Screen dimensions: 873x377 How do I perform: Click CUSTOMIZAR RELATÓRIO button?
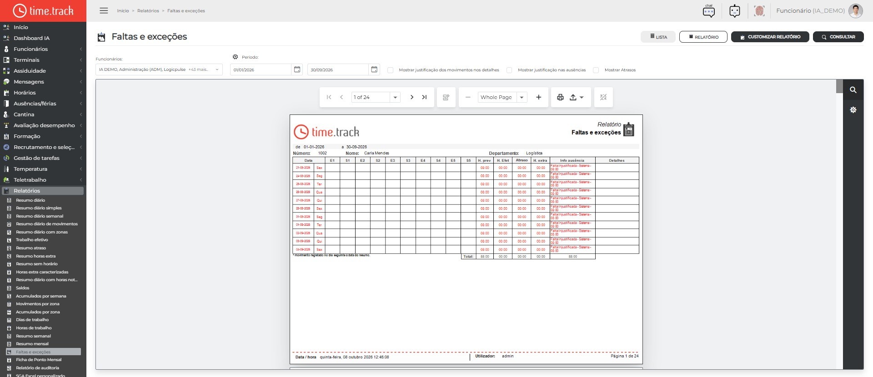pos(770,37)
